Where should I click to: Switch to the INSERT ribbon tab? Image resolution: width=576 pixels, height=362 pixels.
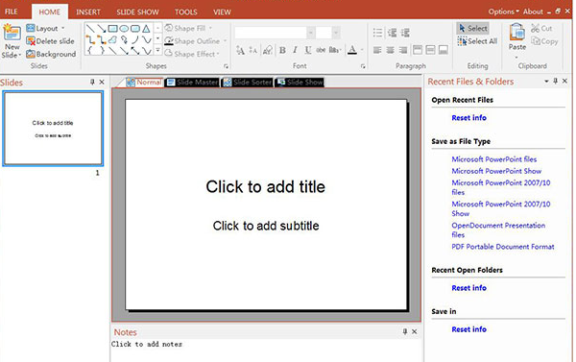[x=88, y=12]
